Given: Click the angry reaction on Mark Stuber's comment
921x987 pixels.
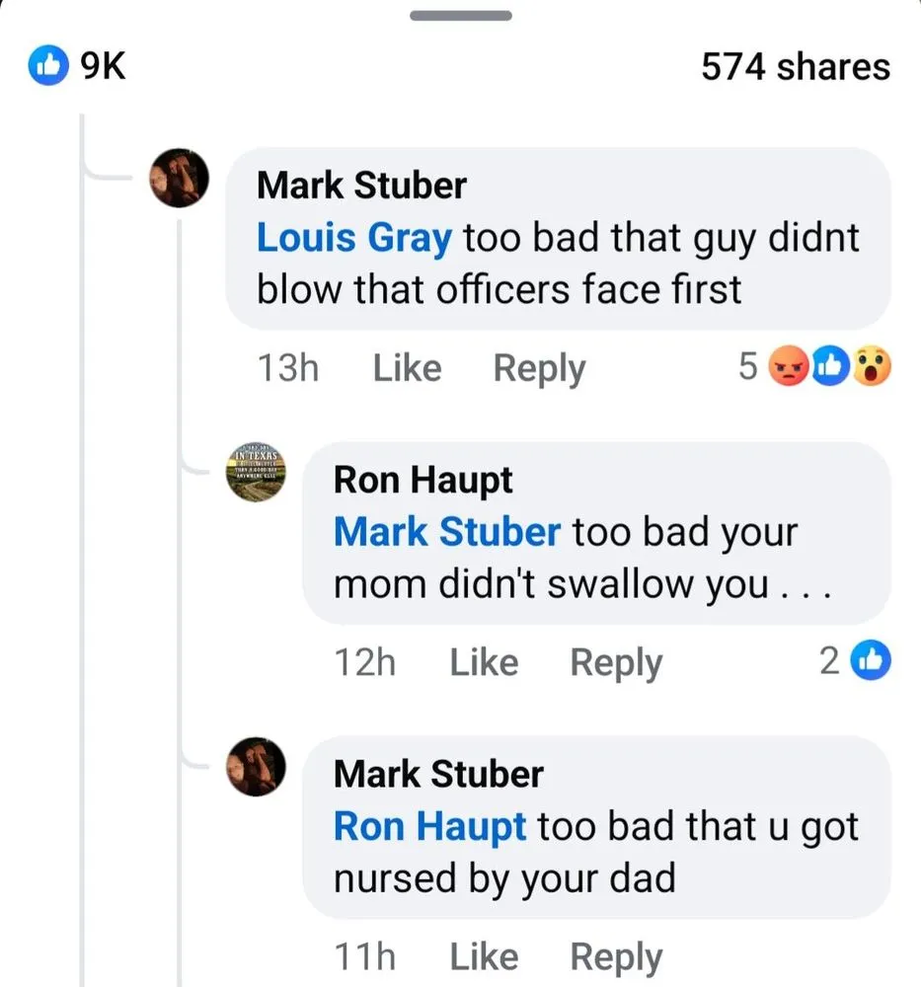Looking at the screenshot, I should [787, 368].
